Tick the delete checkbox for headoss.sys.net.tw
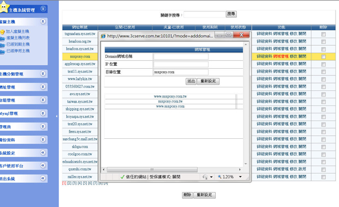 [x=323, y=49]
